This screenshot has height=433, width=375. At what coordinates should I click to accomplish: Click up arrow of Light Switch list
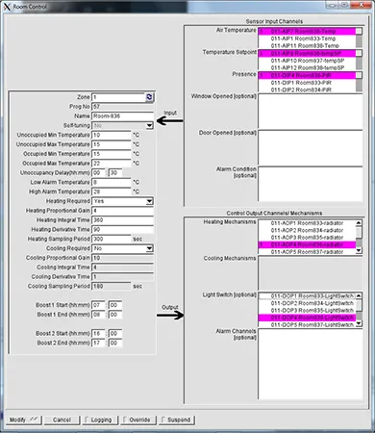pos(359,295)
